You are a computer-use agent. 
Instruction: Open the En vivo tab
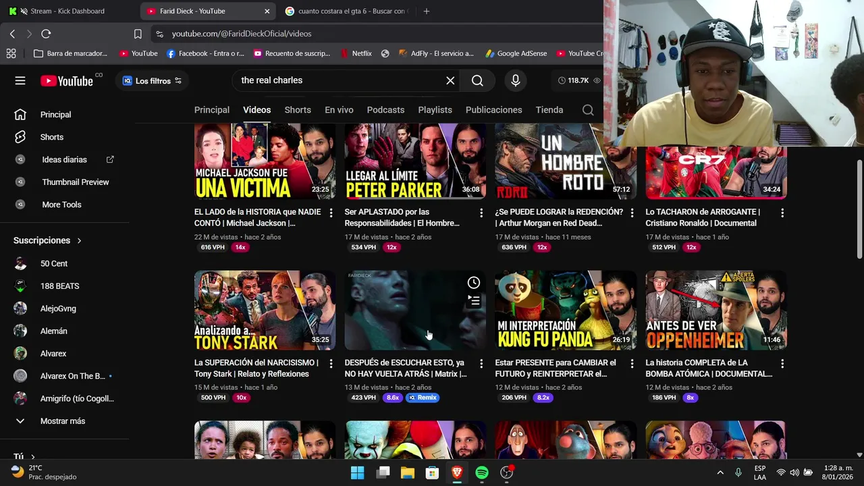point(339,110)
